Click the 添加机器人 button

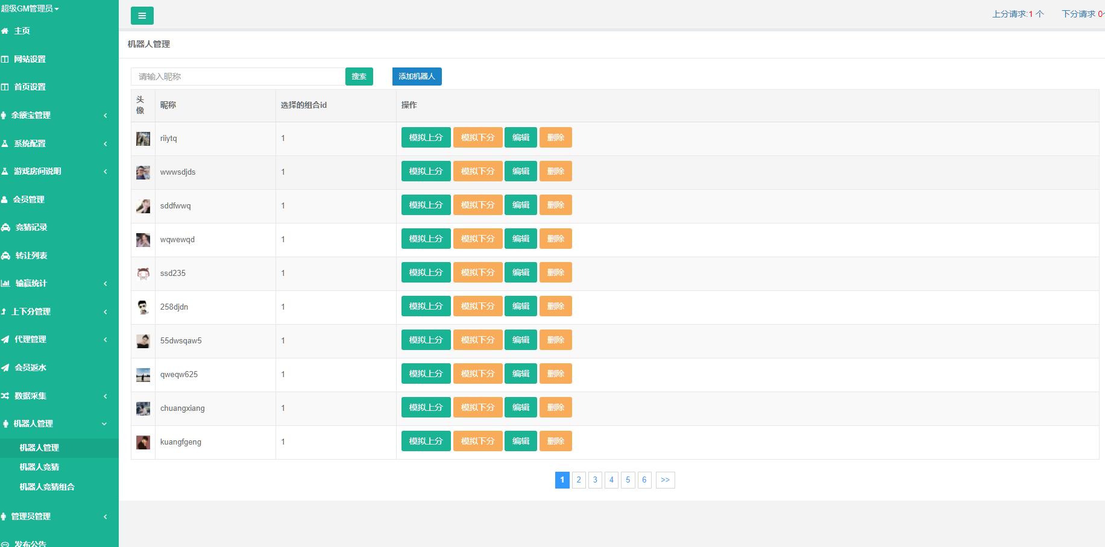point(417,77)
